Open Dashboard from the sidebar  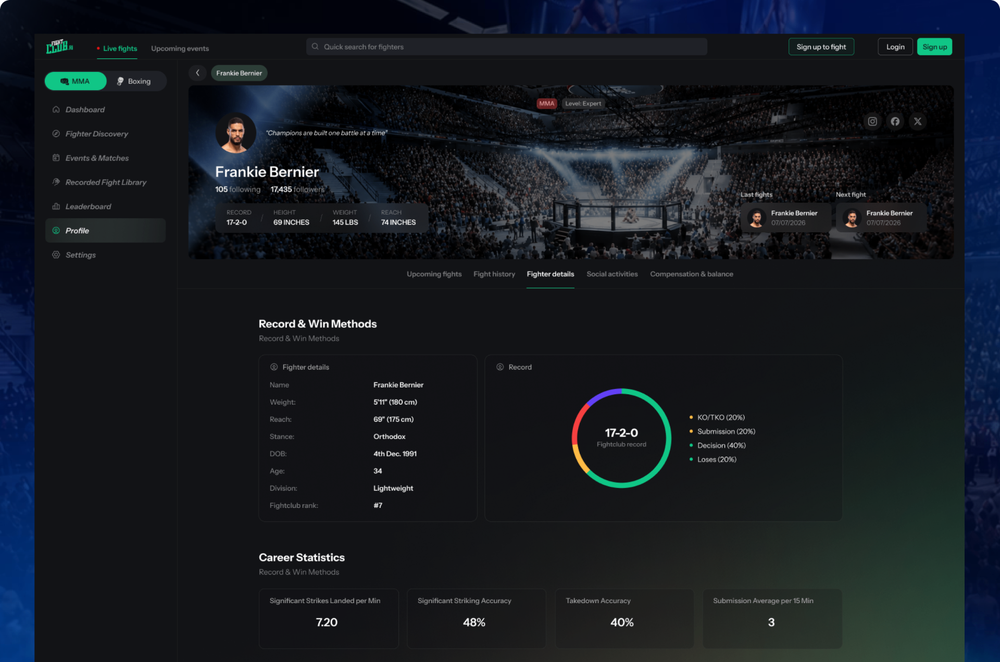(105, 109)
